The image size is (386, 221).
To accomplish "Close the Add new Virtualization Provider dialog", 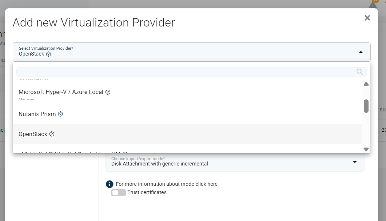I will [x=367, y=18].
